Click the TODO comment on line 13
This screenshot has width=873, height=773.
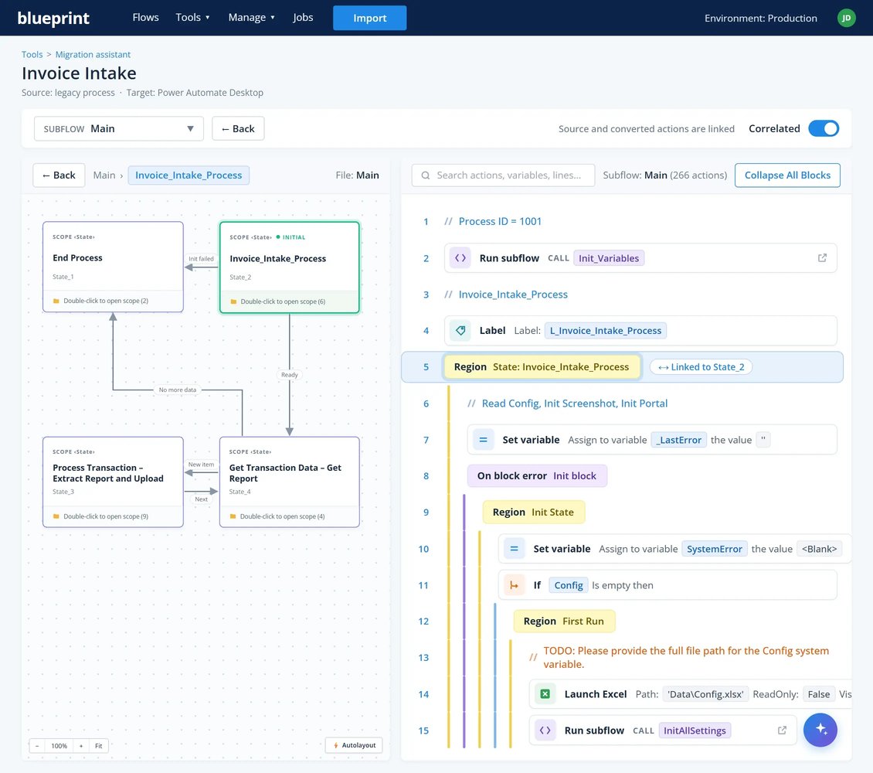686,657
